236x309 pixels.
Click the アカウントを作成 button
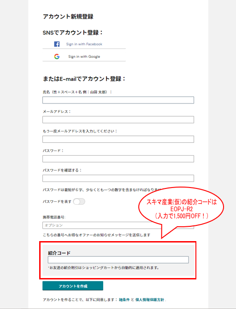pyautogui.click(x=73, y=286)
